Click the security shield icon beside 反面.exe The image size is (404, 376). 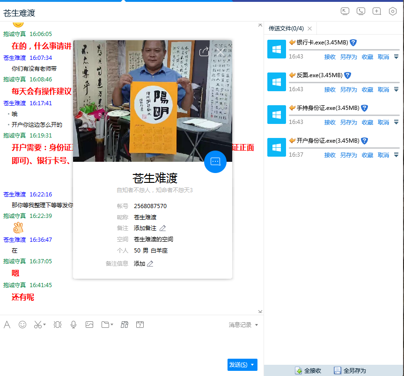point(347,75)
